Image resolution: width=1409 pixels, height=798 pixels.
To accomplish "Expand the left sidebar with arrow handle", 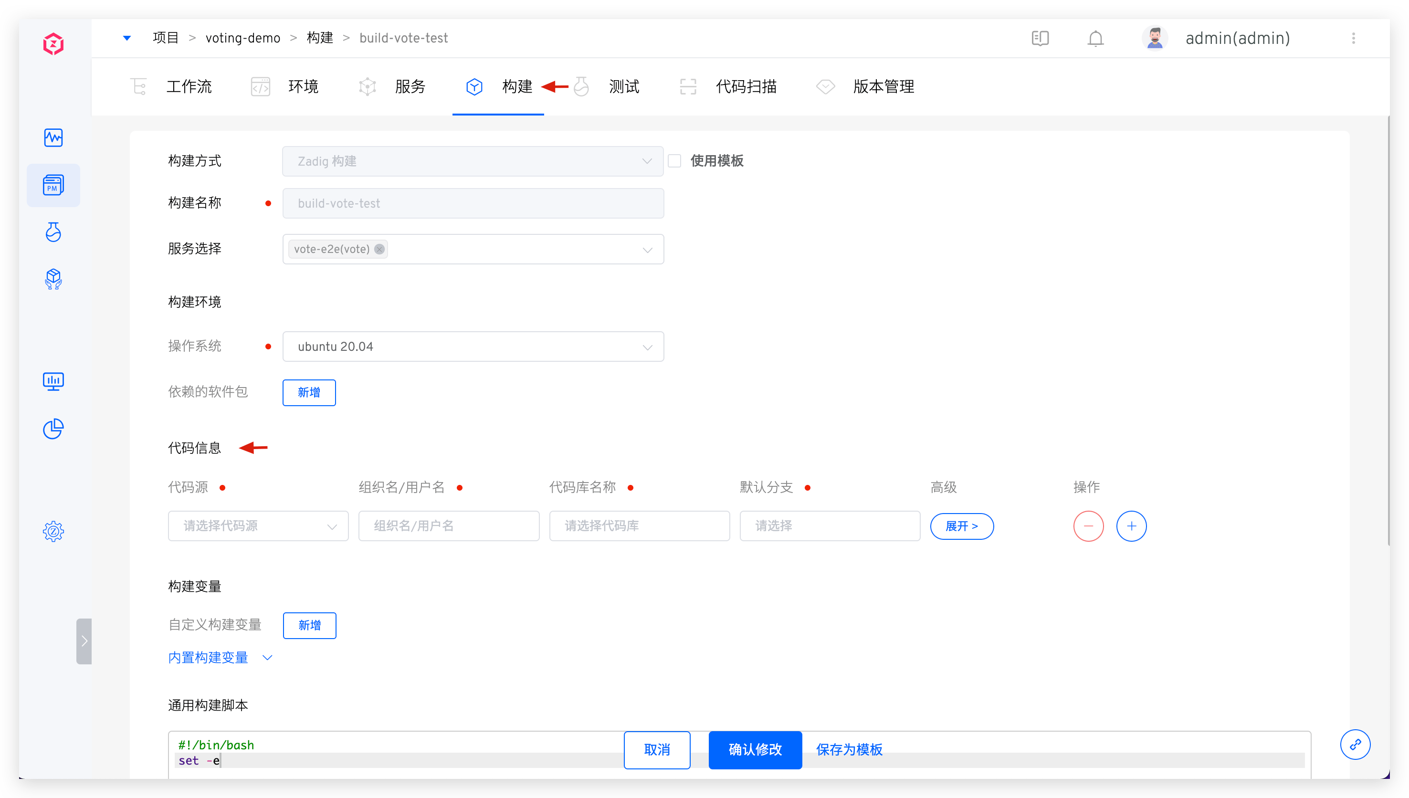I will (x=84, y=641).
